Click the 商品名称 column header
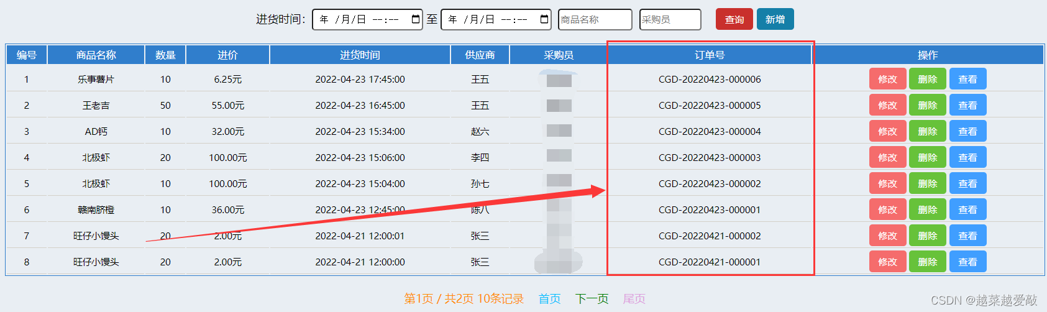Screen dimensions: 1047x312 (96, 55)
